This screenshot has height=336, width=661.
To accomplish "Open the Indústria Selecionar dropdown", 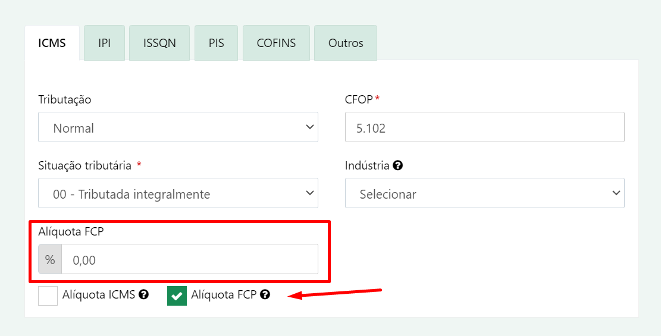I will tap(485, 193).
